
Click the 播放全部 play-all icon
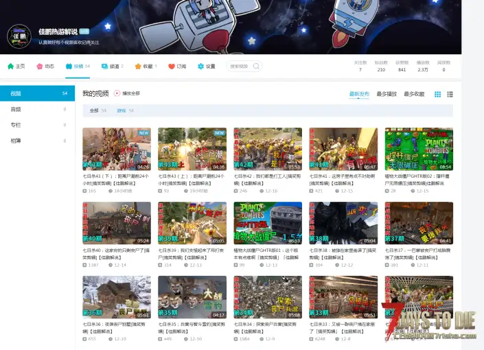(x=117, y=93)
